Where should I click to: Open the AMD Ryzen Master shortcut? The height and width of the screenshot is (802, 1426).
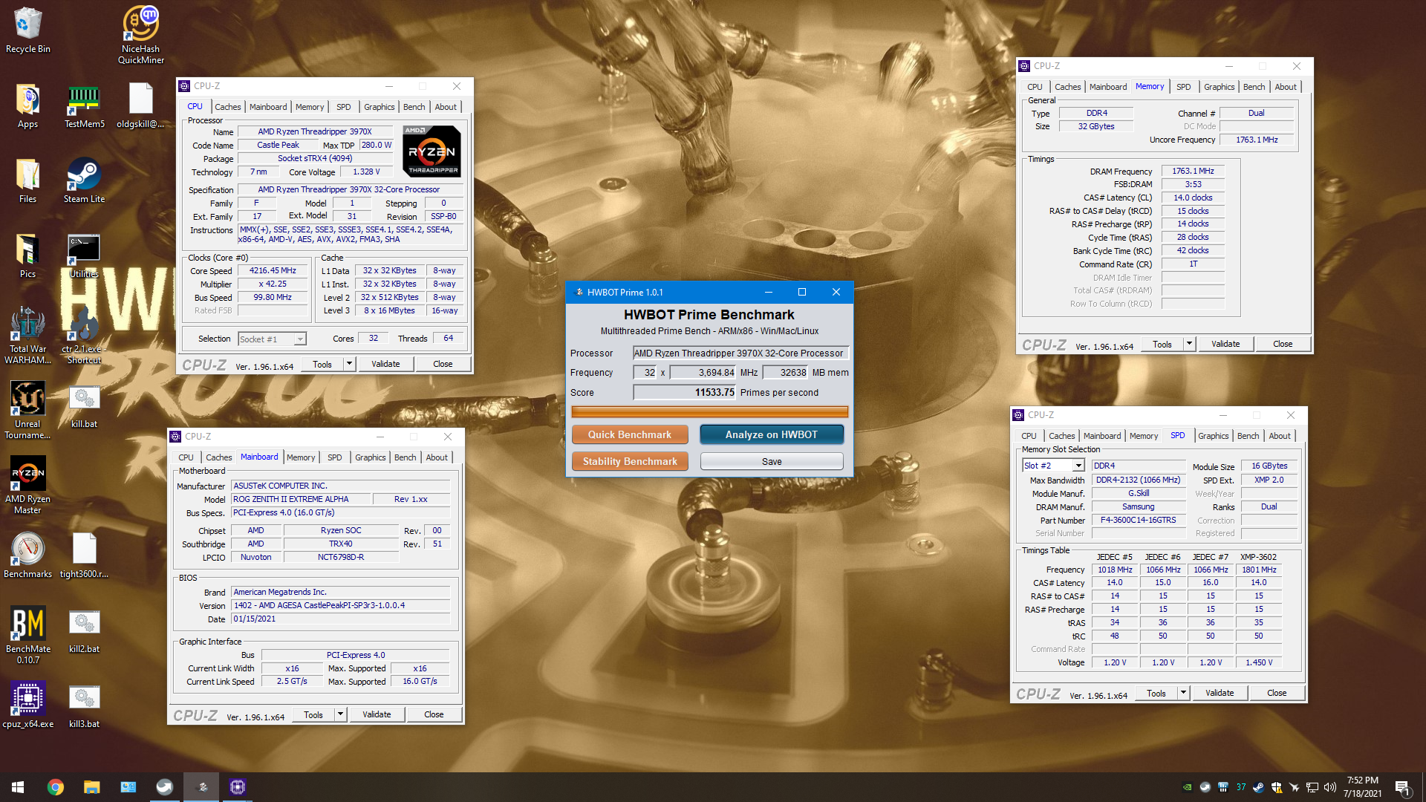coord(27,486)
